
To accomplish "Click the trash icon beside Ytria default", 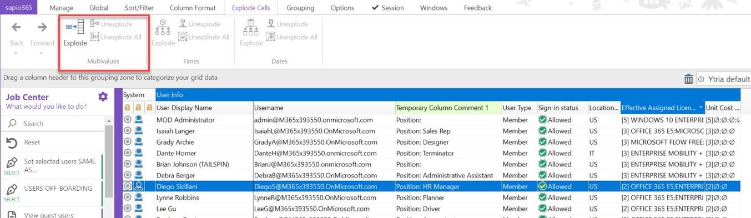I will click(688, 79).
